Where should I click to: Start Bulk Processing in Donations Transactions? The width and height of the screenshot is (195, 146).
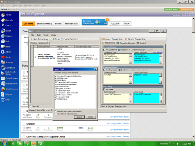coord(39,39)
